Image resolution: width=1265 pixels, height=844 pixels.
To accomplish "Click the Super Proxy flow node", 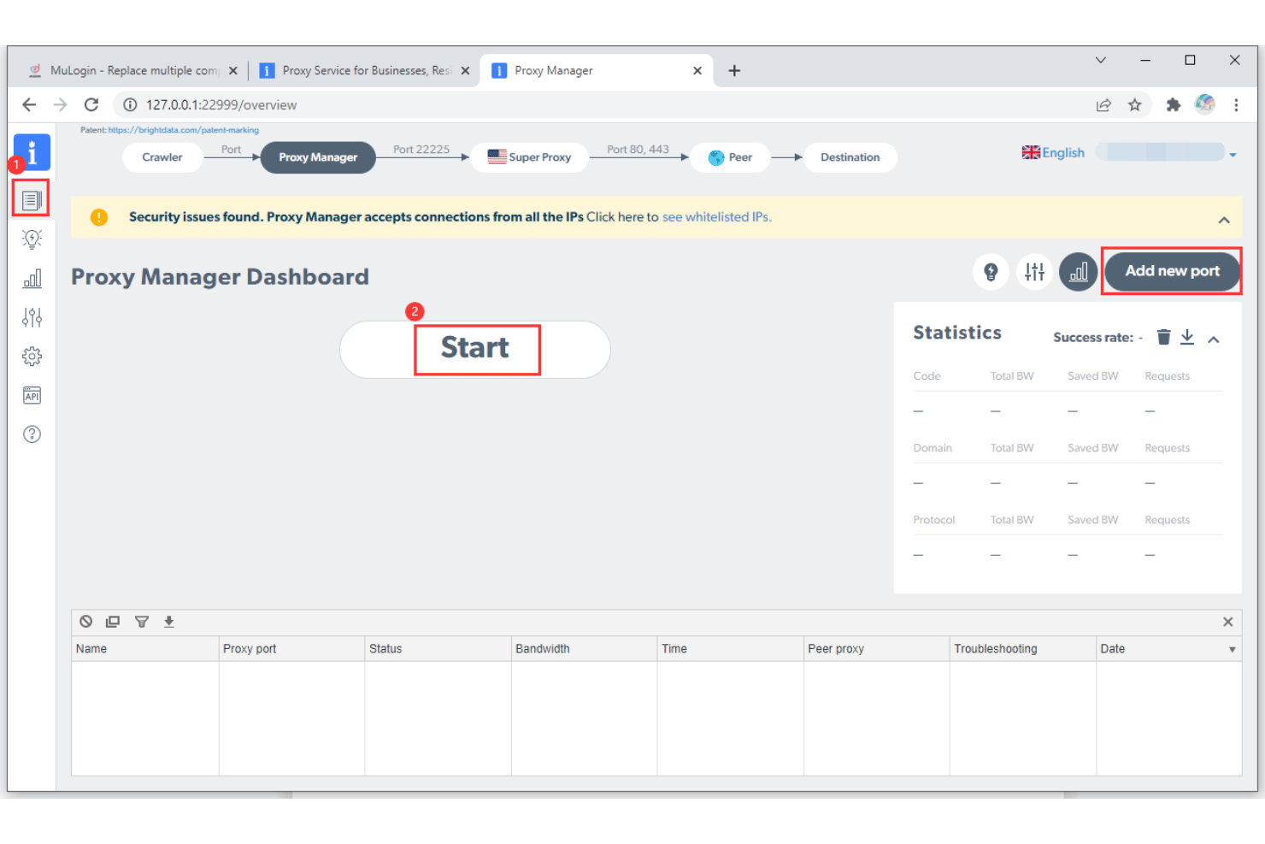I will coord(529,157).
